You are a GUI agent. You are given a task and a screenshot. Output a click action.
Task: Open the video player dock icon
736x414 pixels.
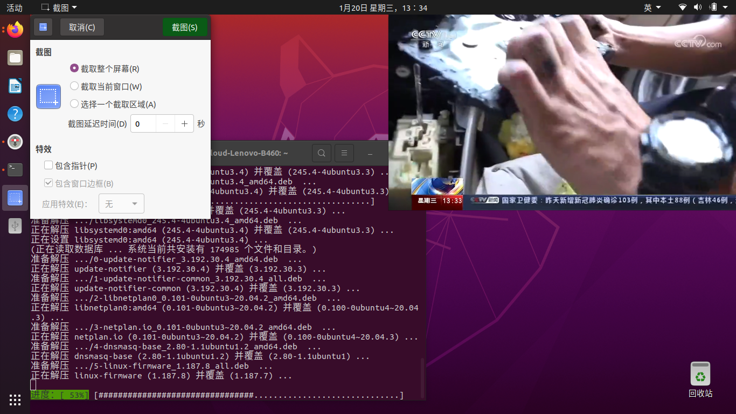[x=15, y=142]
